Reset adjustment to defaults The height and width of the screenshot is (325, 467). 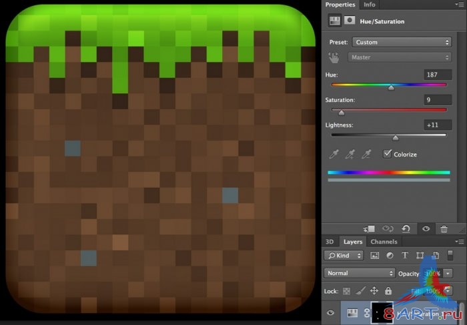pyautogui.click(x=406, y=228)
